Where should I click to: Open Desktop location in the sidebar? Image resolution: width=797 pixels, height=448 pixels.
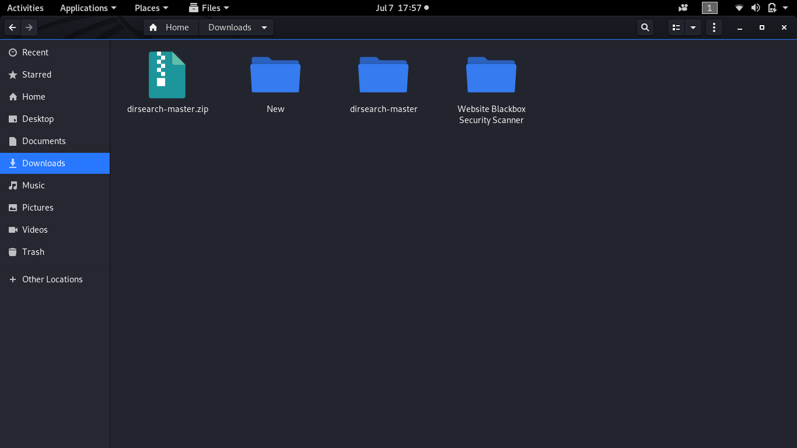tap(55, 119)
